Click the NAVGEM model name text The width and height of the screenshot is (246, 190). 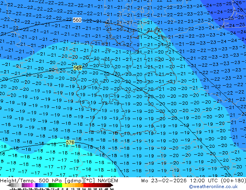tap(108, 181)
